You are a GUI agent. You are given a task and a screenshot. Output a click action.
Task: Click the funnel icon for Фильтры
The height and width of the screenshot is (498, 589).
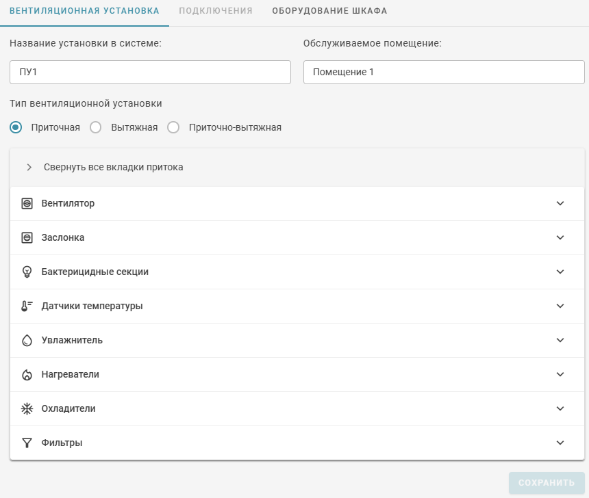27,443
